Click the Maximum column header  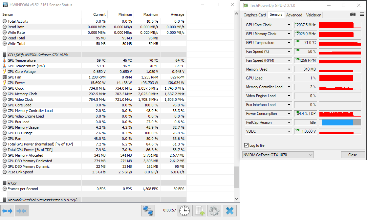[x=147, y=14]
